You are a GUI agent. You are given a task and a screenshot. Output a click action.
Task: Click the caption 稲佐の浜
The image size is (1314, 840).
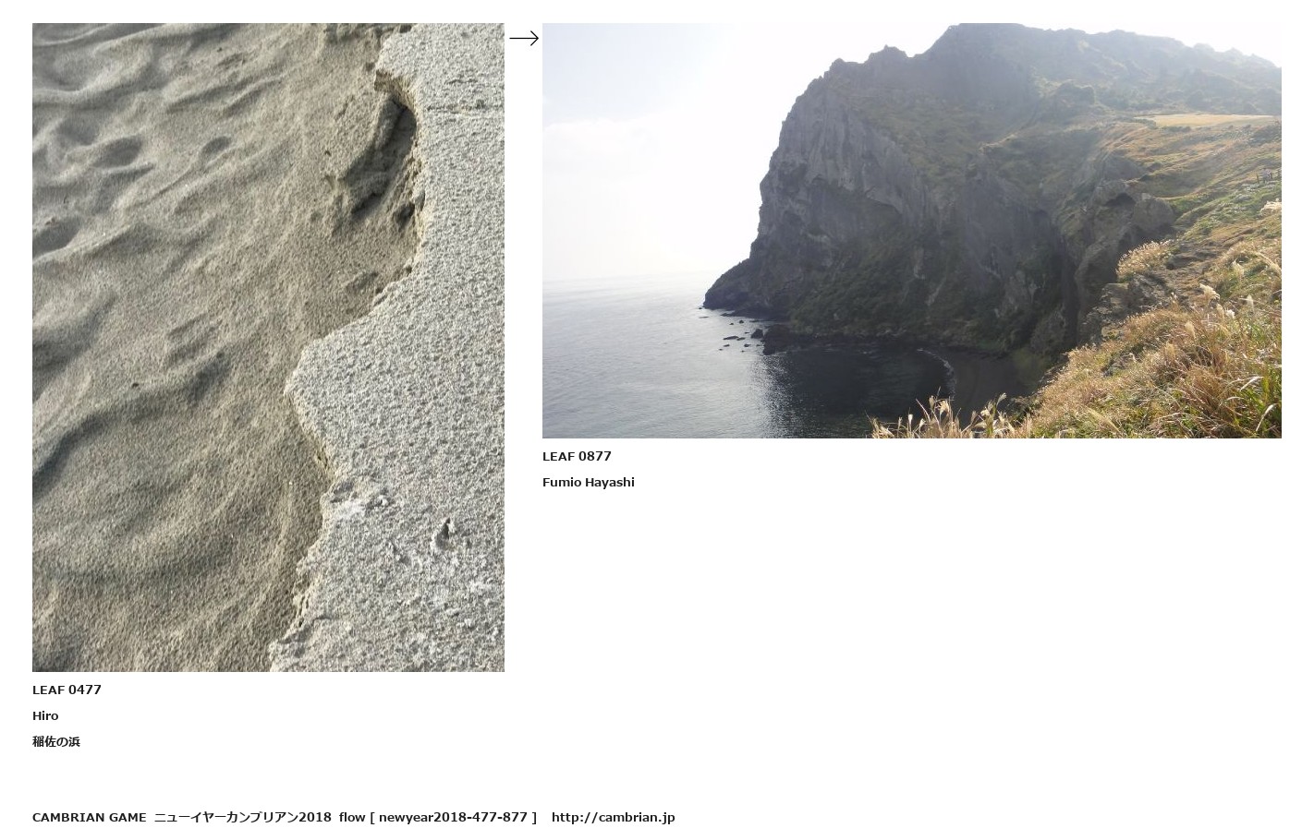click(56, 741)
